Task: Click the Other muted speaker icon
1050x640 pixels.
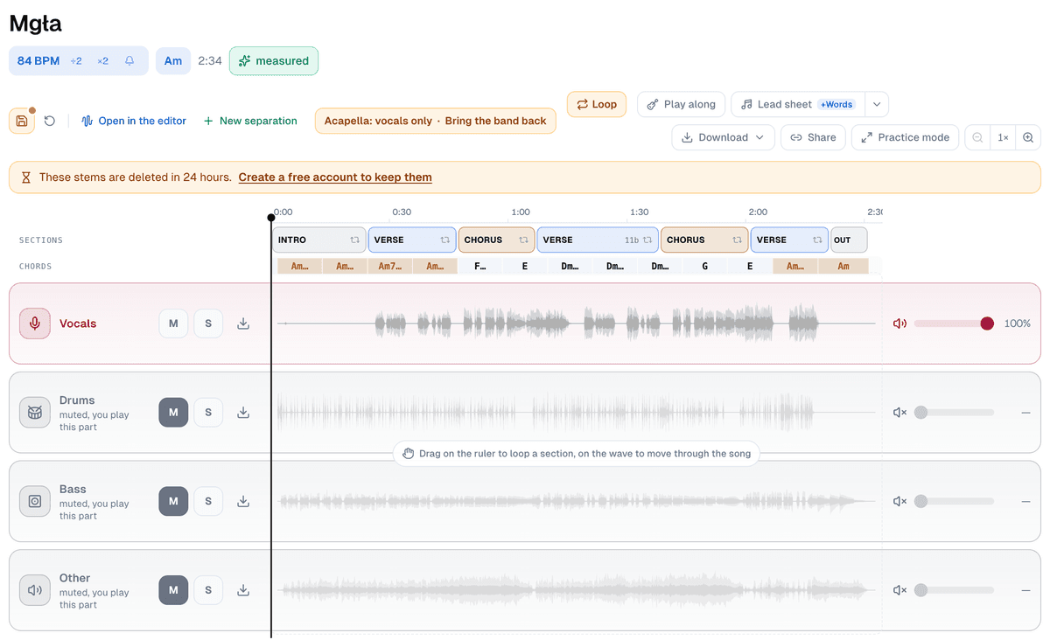Action: pyautogui.click(x=899, y=590)
